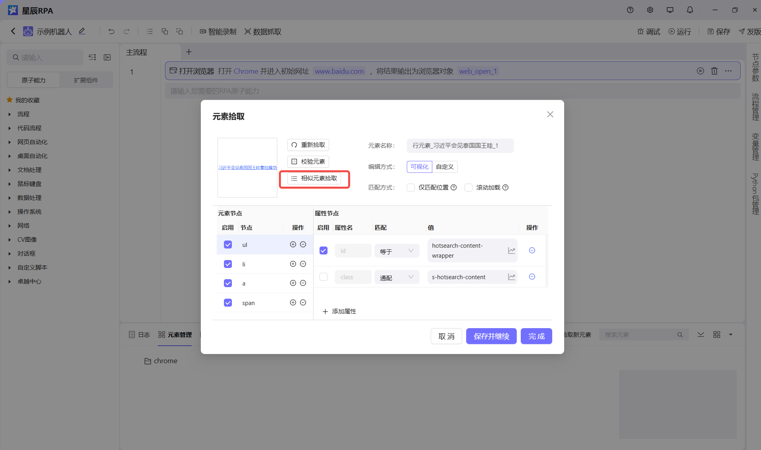Viewport: 761px width, 450px height.
Task: Open the 等于 match dropdown
Action: coord(396,251)
